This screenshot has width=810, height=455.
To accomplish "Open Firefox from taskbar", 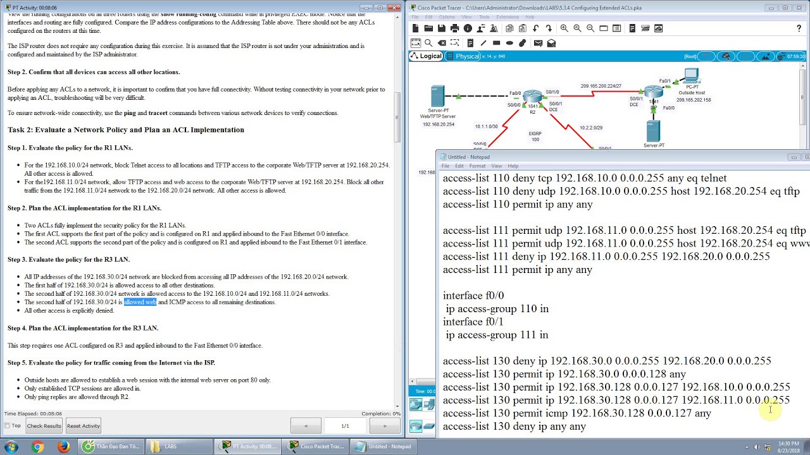I will [63, 447].
